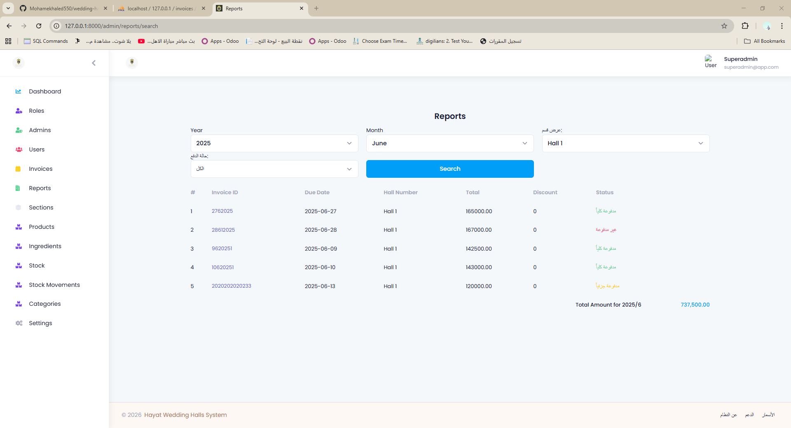Image resolution: width=791 pixels, height=428 pixels.
Task: Collapse the sidebar with the chevron arrow
Action: (x=94, y=63)
